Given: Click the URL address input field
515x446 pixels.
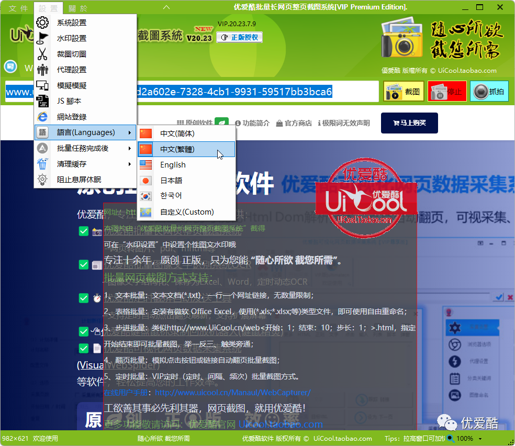Looking at the screenshot, I should point(192,92).
